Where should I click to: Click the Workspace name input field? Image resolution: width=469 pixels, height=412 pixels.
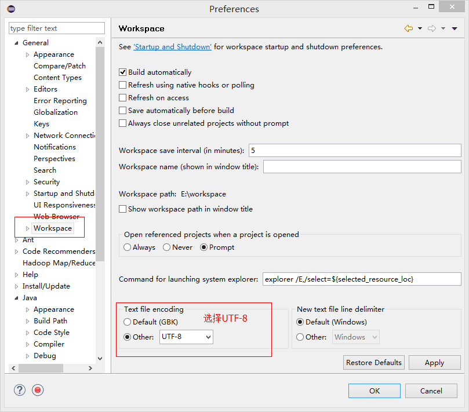(x=362, y=166)
